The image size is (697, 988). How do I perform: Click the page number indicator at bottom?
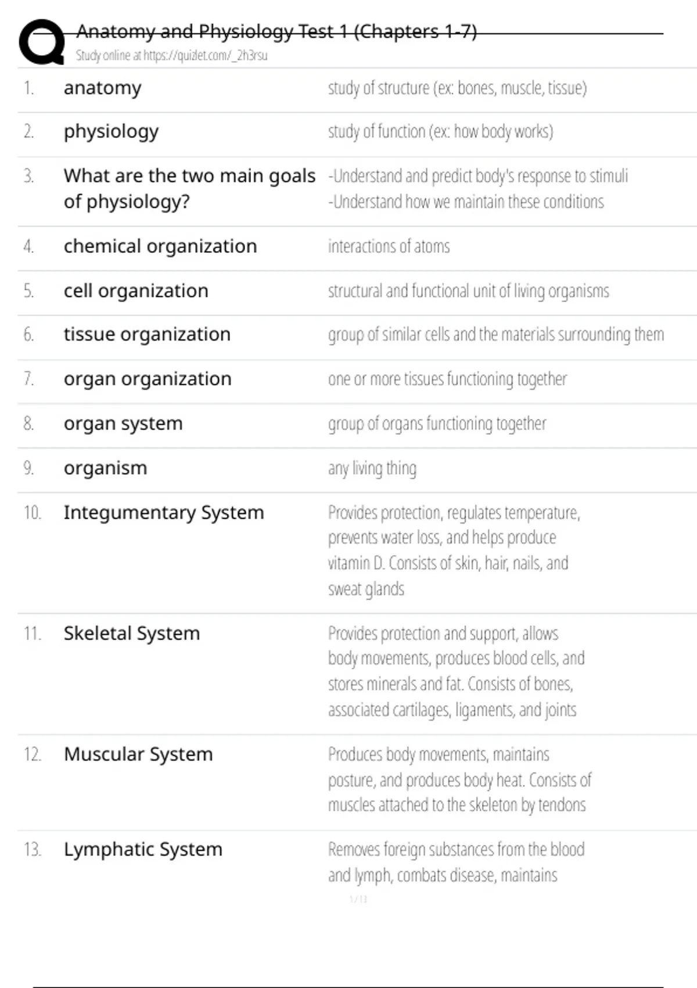click(358, 899)
